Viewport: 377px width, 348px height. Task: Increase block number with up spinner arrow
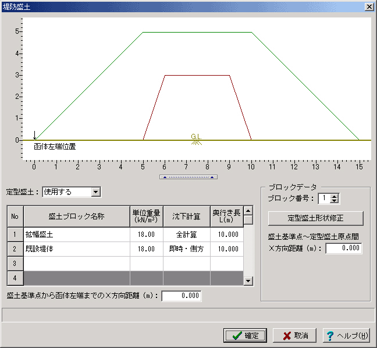335,196
